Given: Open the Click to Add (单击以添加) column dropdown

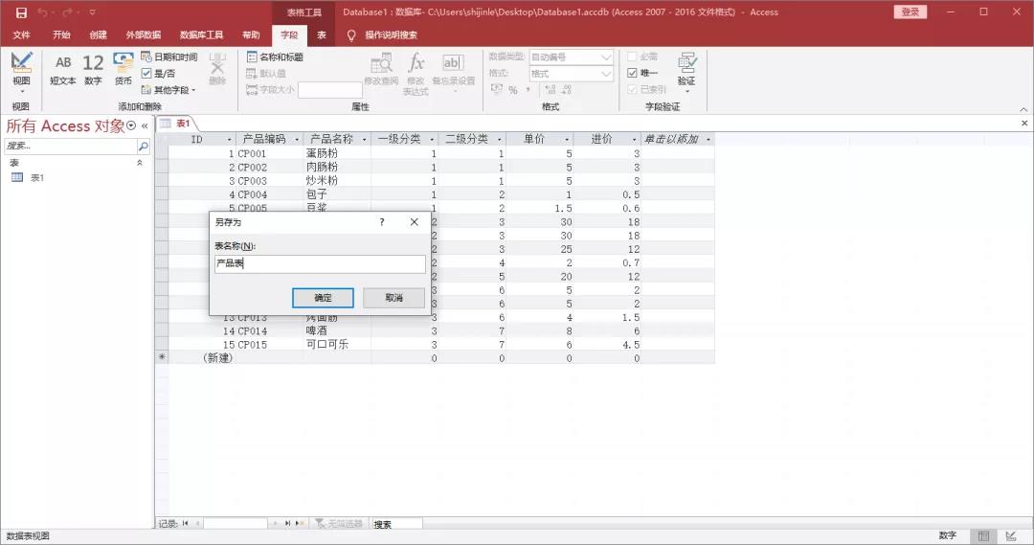Looking at the screenshot, I should 708,140.
